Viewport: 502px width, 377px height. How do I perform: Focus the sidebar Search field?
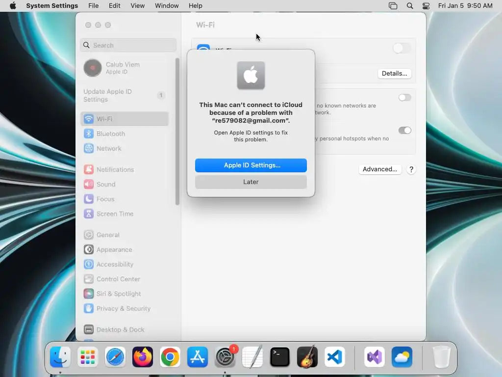128,45
